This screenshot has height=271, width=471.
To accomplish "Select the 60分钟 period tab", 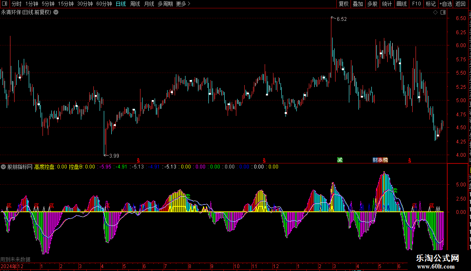I will click(104, 4).
